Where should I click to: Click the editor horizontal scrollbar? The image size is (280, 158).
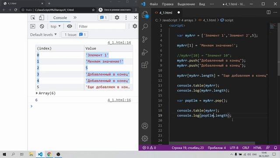pos(212,143)
